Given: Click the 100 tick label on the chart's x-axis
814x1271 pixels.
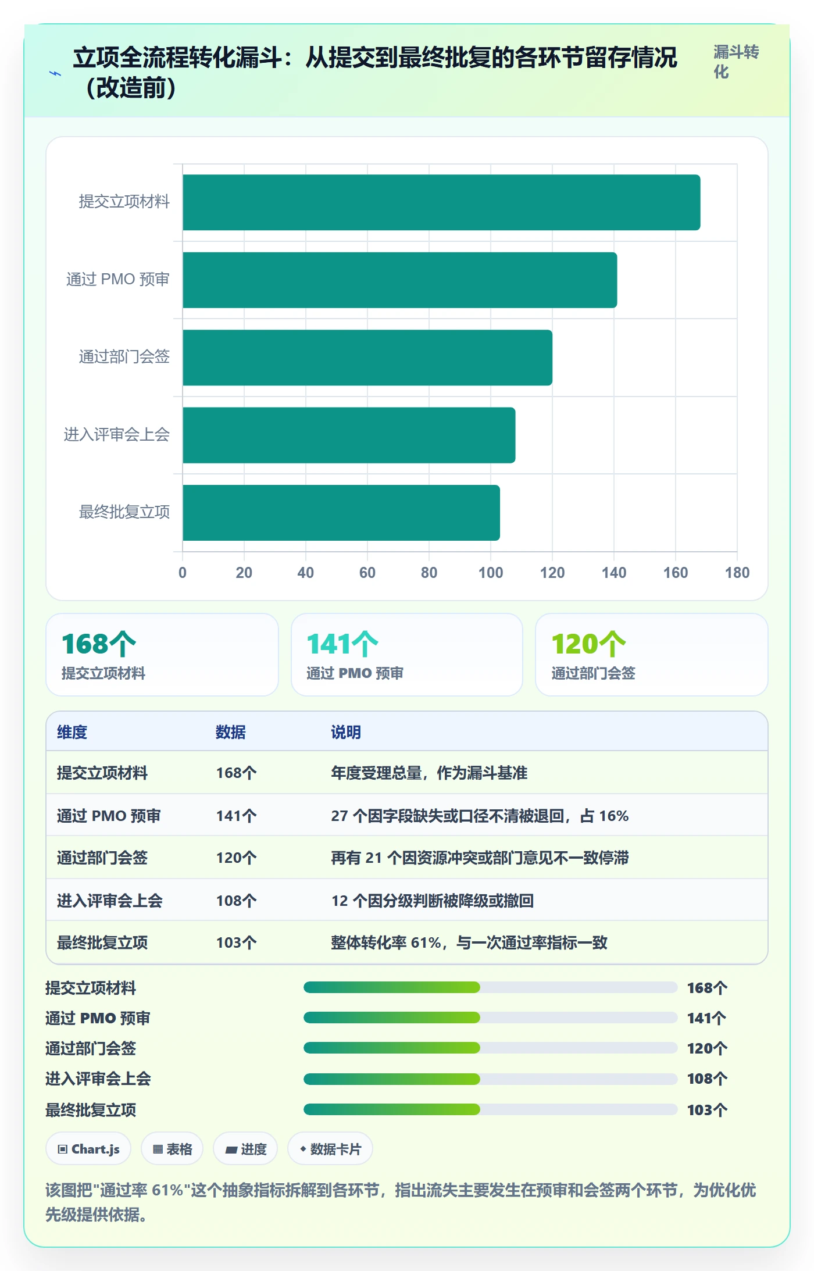Looking at the screenshot, I should 491,573.
